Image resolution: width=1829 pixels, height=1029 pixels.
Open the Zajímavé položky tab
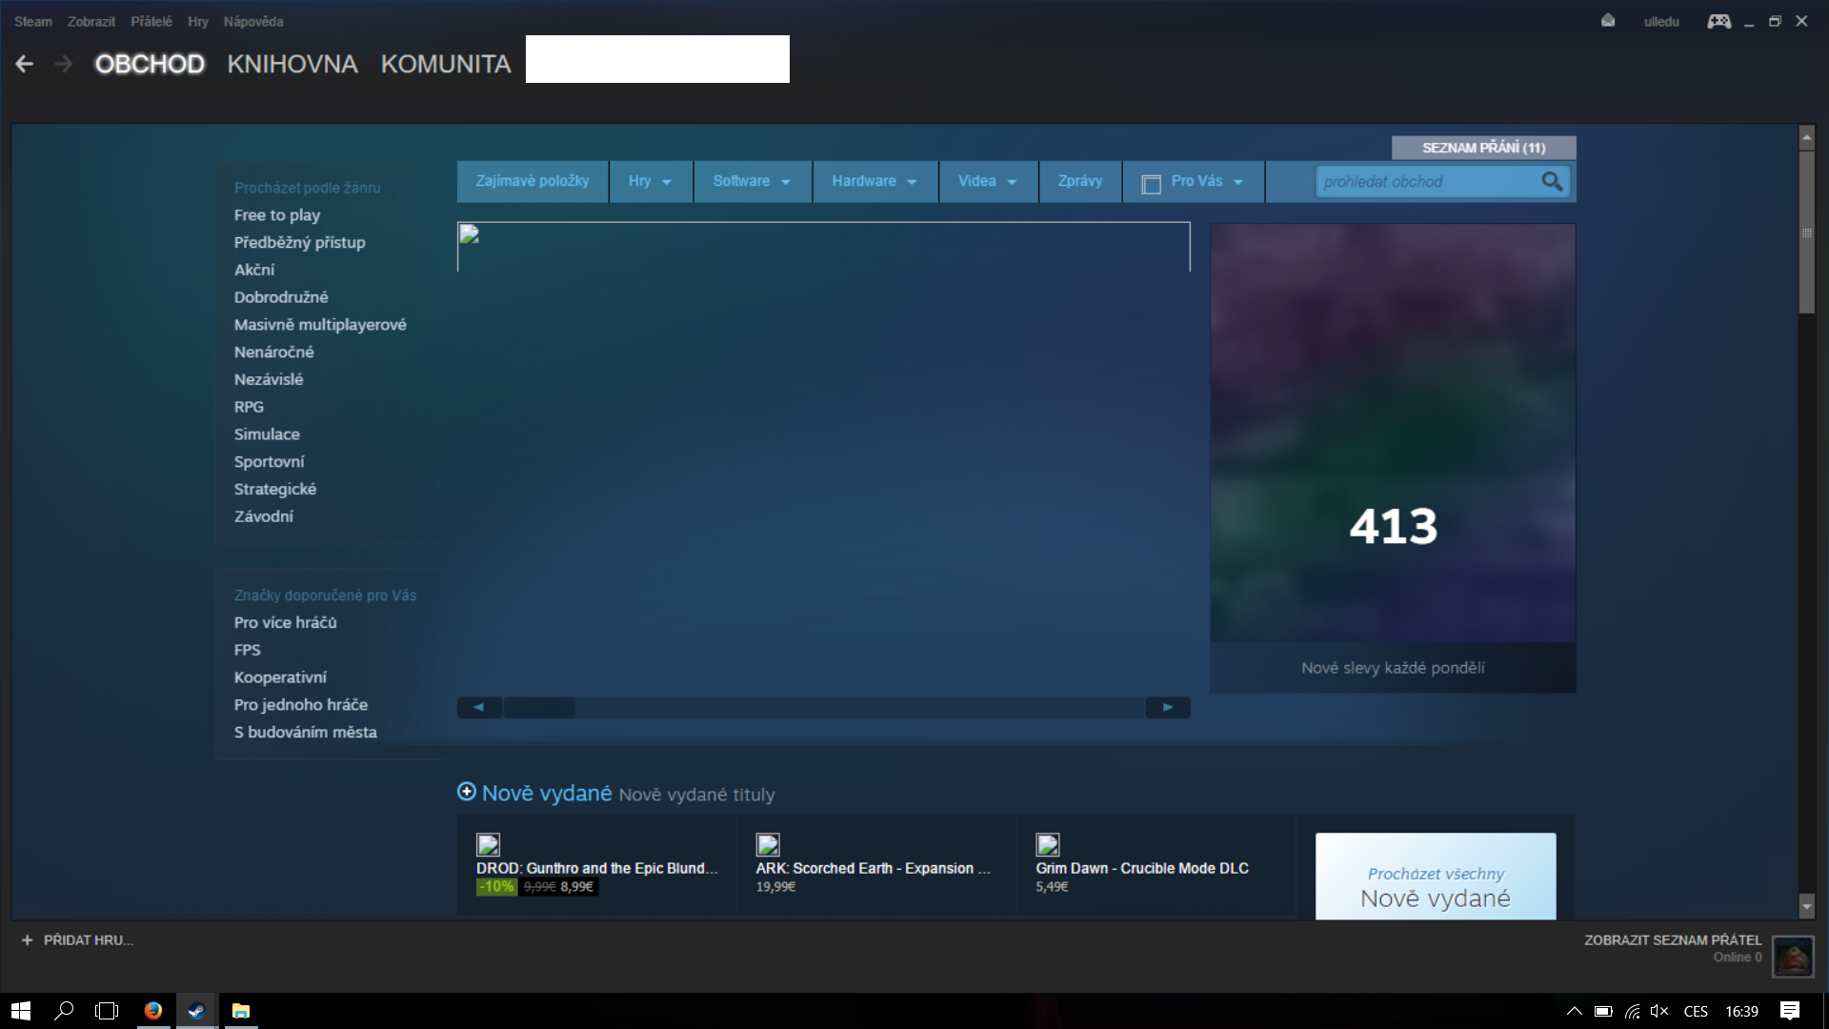pyautogui.click(x=533, y=181)
